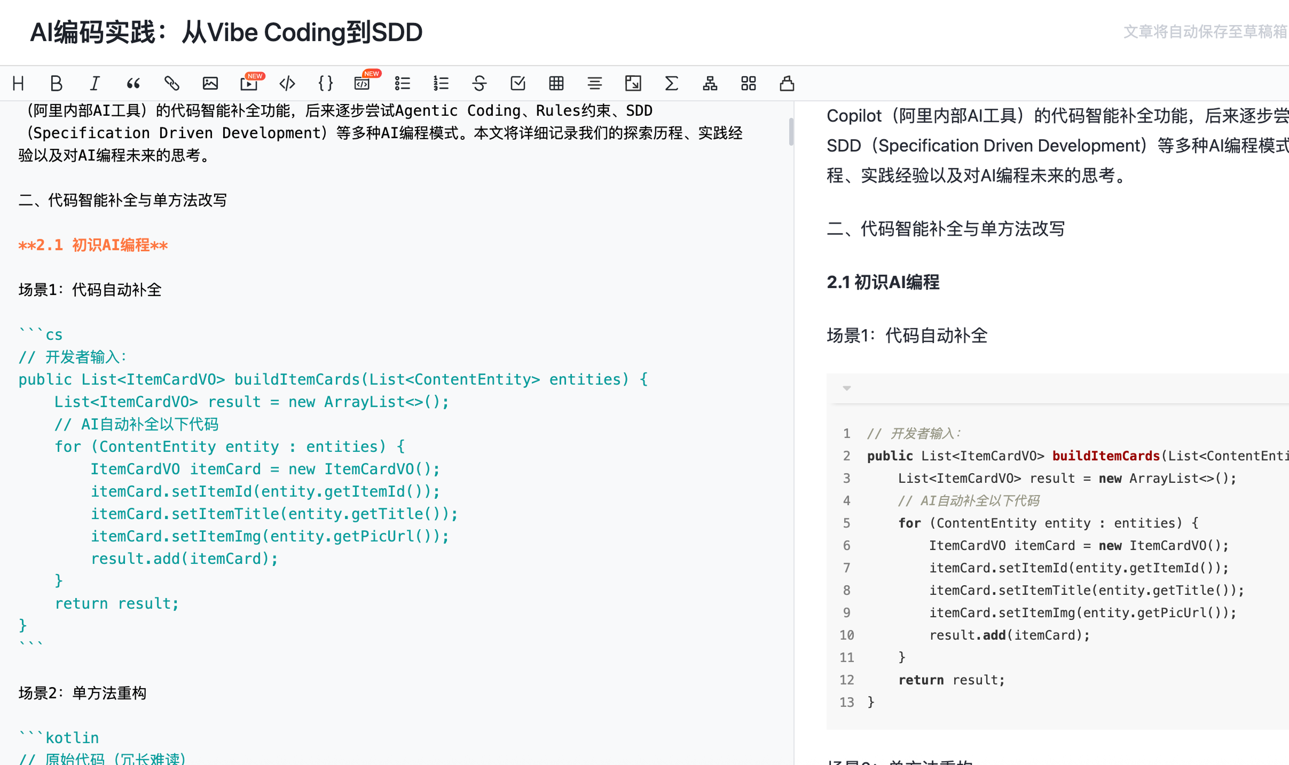
Task: Insert a table
Action: point(556,83)
